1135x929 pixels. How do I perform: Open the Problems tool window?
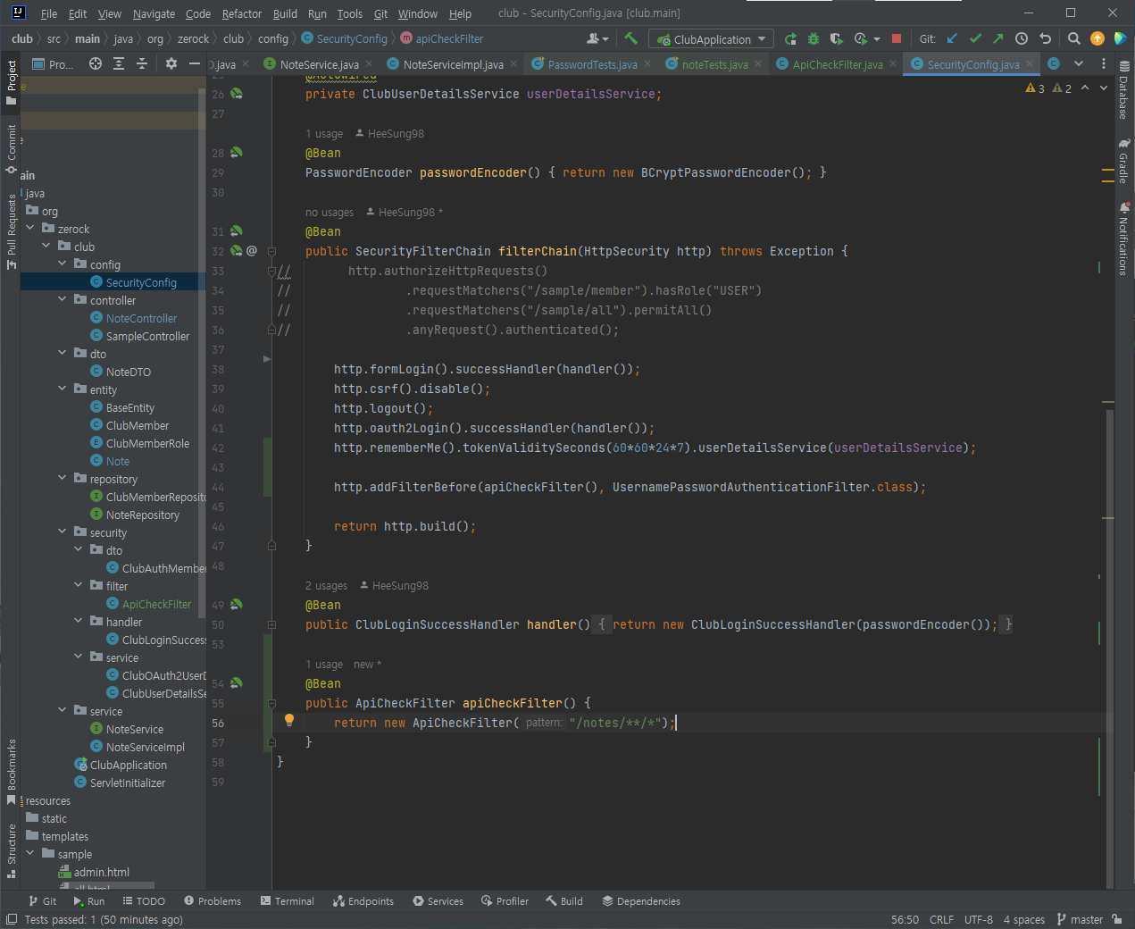point(213,901)
